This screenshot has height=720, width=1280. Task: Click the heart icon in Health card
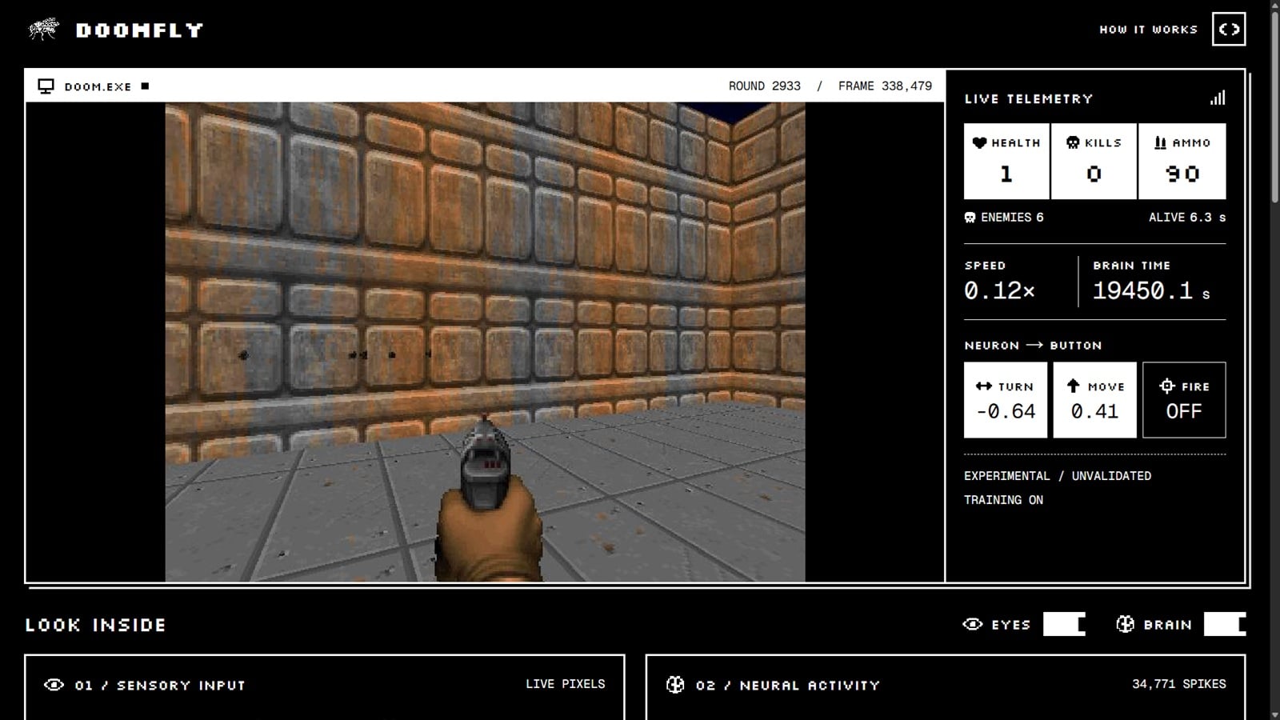click(979, 142)
